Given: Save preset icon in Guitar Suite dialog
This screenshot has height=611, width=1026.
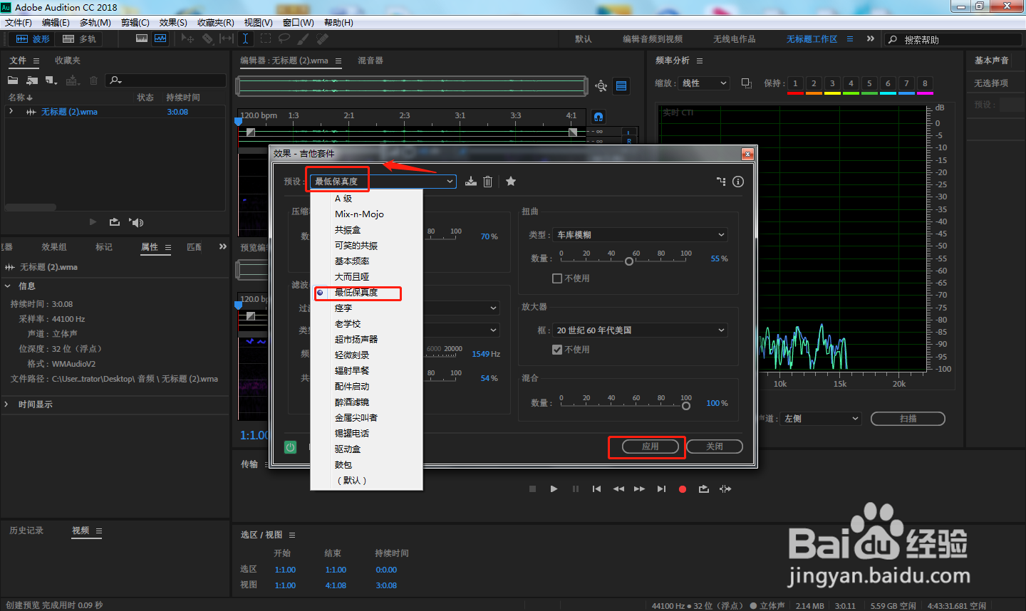Looking at the screenshot, I should tap(471, 182).
